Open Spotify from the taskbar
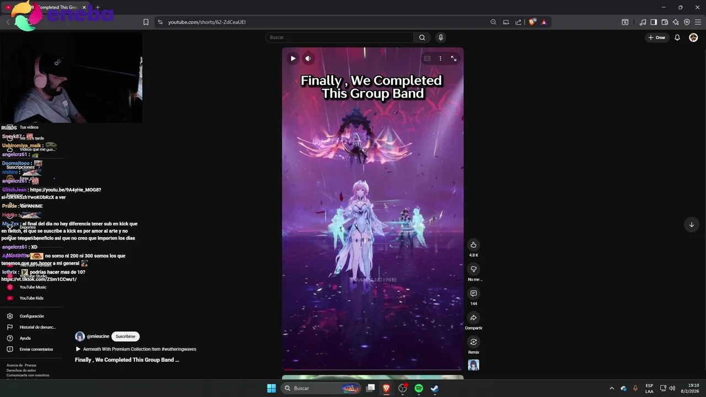Screen dimensions: 706x397 pos(419,388)
